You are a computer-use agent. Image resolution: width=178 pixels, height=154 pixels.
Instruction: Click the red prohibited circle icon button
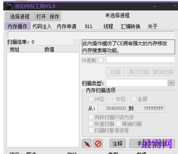coord(98,143)
